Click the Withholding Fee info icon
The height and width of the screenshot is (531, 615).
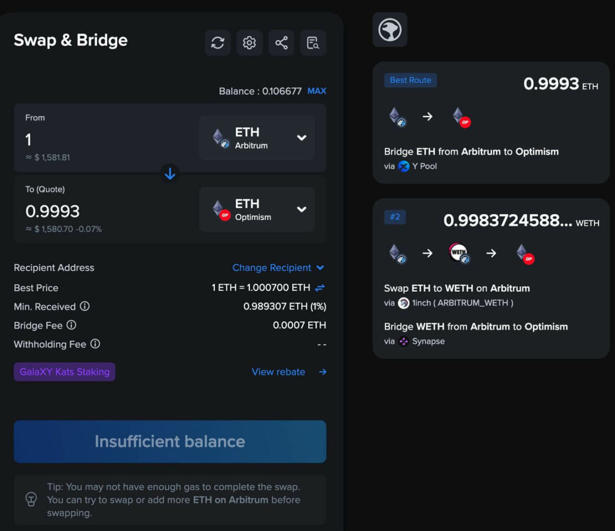click(95, 344)
